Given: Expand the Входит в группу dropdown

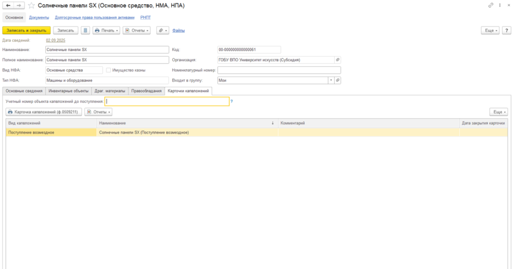Looking at the screenshot, I should tap(331, 80).
